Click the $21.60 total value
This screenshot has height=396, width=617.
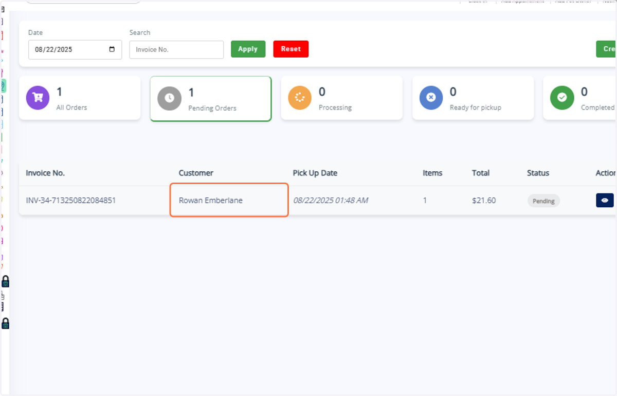tap(484, 200)
